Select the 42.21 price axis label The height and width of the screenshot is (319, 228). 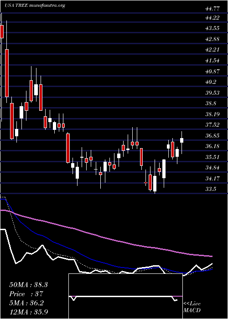[x=212, y=50]
